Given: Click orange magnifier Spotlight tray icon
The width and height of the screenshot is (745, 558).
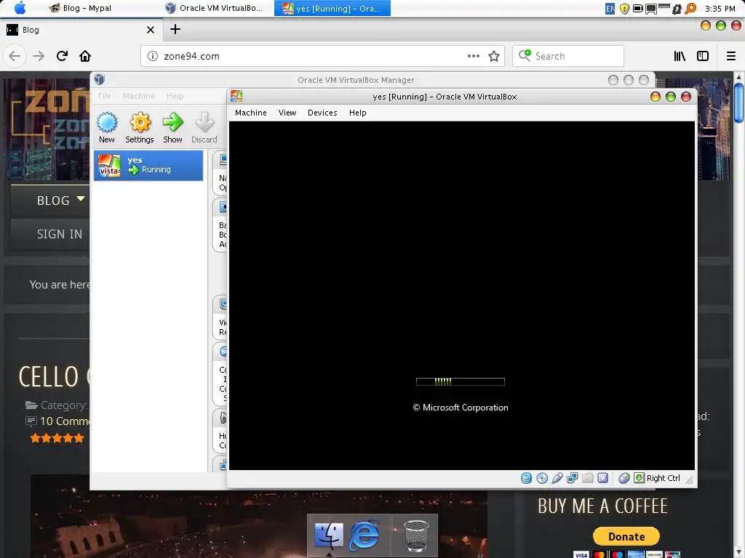Looking at the screenshot, I should coord(691,9).
